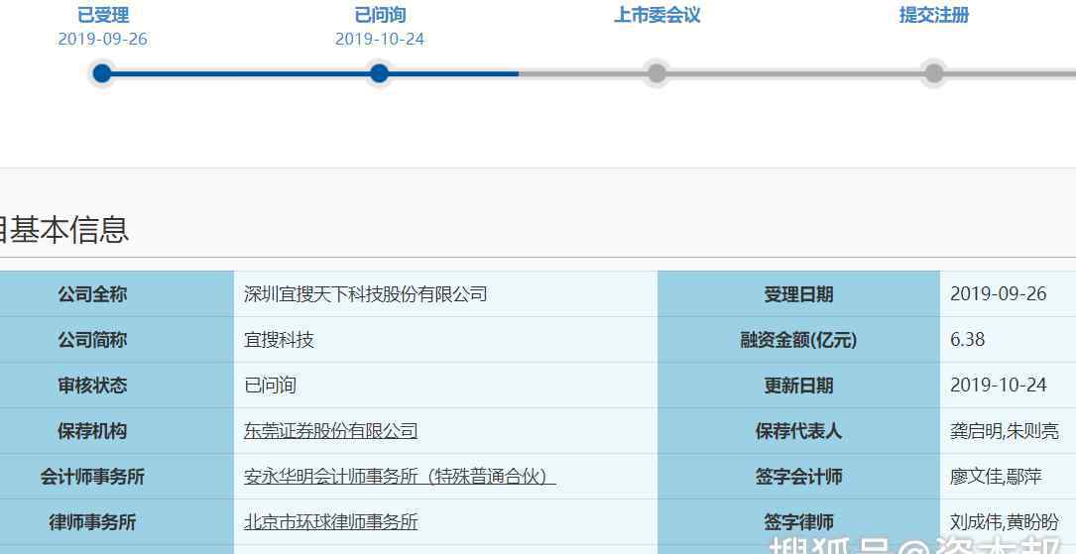Click the 会计师事务所 header cell
The height and width of the screenshot is (554, 1076).
(117, 477)
